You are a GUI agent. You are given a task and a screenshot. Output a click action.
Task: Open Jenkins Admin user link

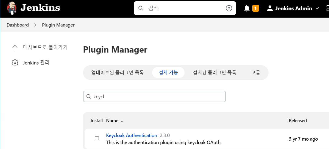(293, 8)
